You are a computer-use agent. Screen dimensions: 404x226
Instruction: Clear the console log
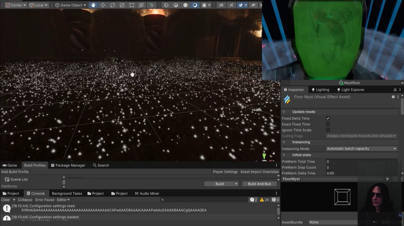[x=6, y=200]
